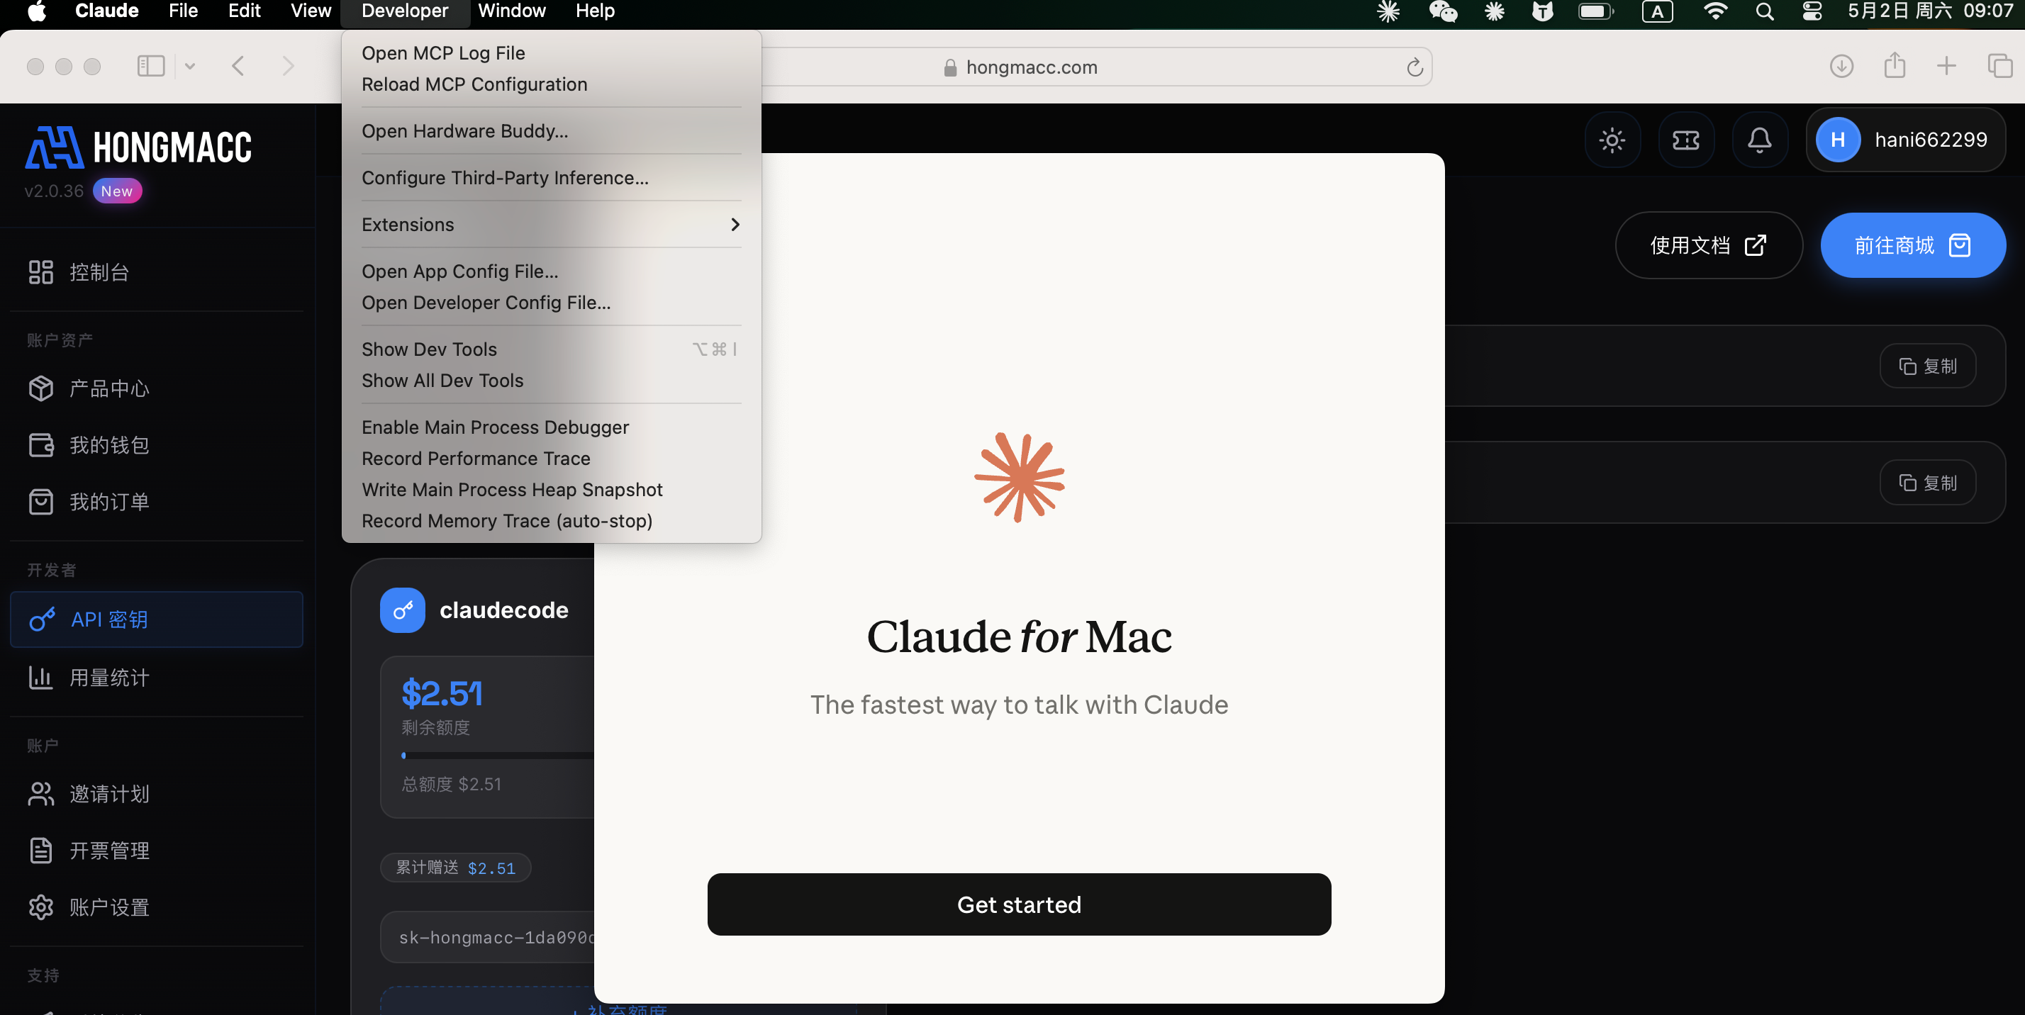Open a new Safari tab
Viewport: 2025px width, 1015px height.
click(x=1946, y=66)
